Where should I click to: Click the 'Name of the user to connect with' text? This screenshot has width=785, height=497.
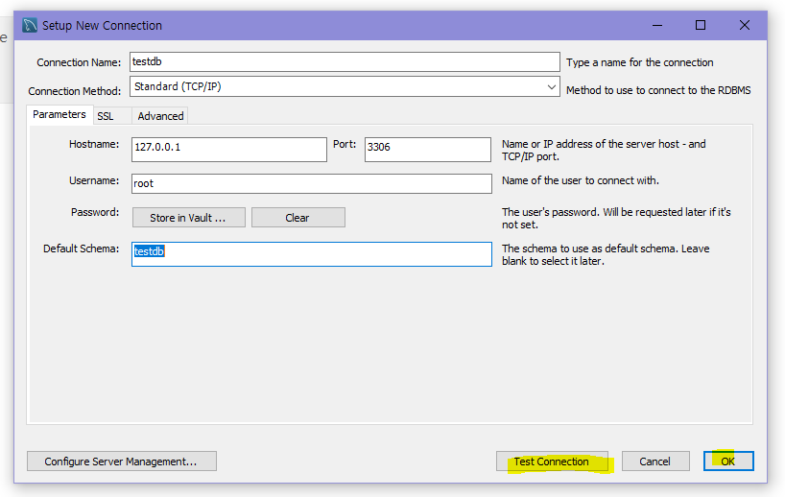point(581,180)
